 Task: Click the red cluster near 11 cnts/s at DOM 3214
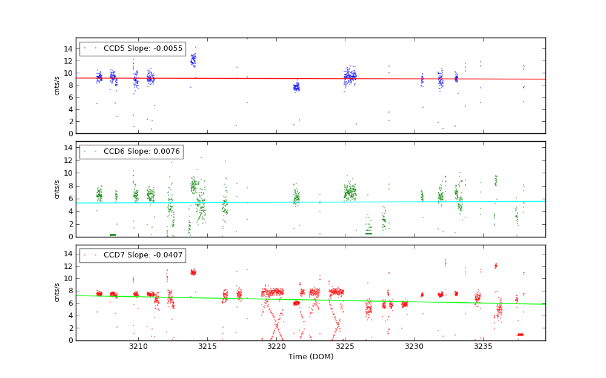193,273
